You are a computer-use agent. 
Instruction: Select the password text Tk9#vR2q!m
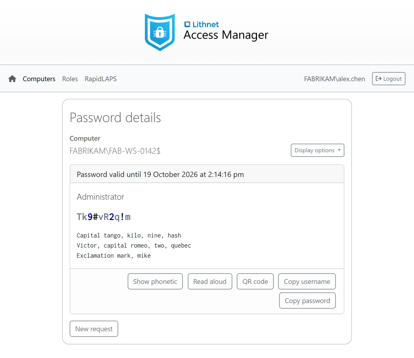pyautogui.click(x=103, y=217)
